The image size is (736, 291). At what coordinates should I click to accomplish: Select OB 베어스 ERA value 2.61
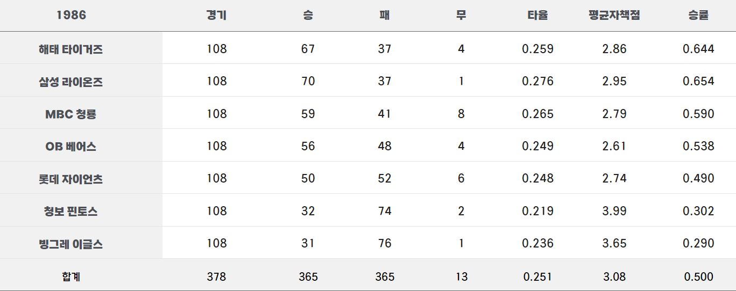click(614, 146)
